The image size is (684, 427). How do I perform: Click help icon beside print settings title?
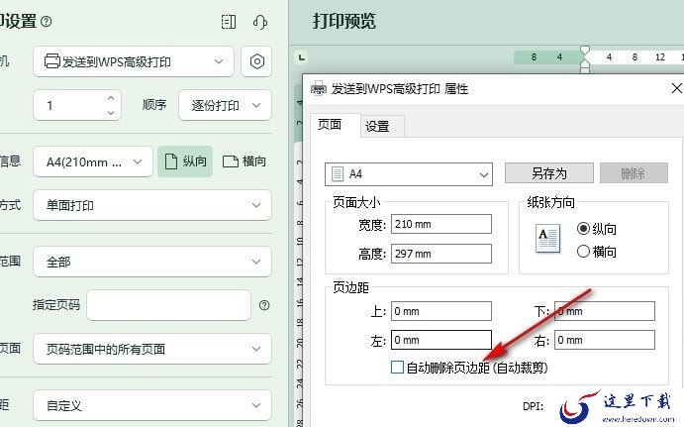click(x=46, y=22)
